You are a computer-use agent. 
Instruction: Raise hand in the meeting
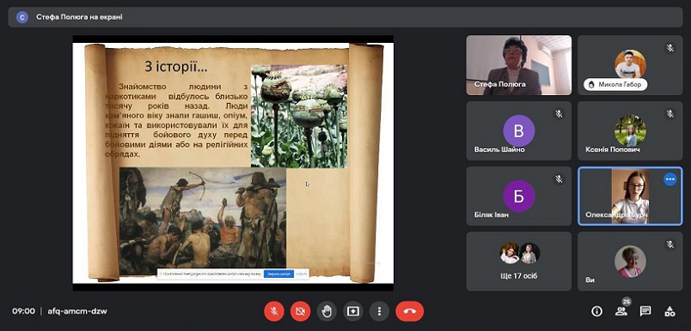pos(327,311)
